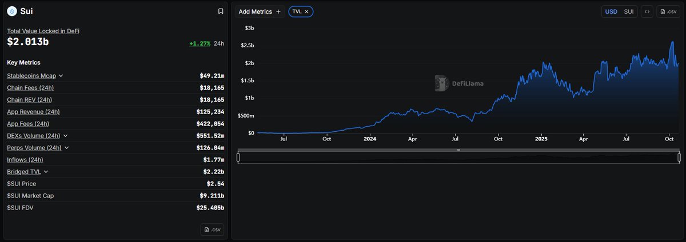686x242 pixels.
Task: Click the $SUI Market Cap label
Action: [30, 196]
